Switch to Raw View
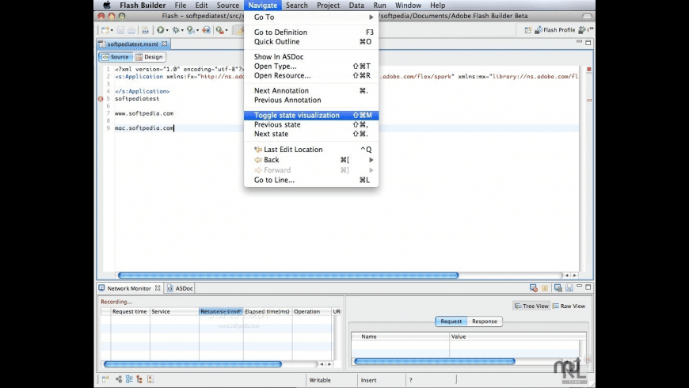689x388 pixels. pyautogui.click(x=569, y=306)
